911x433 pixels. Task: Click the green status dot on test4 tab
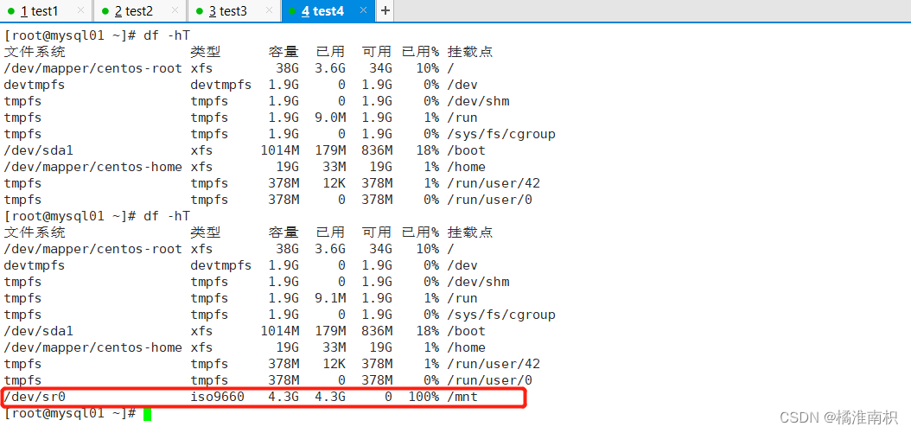click(293, 11)
